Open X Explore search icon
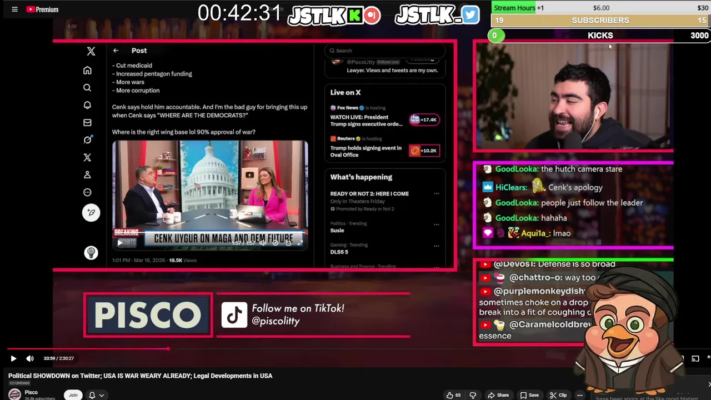 [87, 88]
